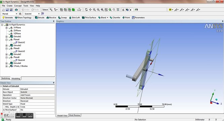Switch to the Modeling tab
Screen dimensions: 224x121
(16, 78)
